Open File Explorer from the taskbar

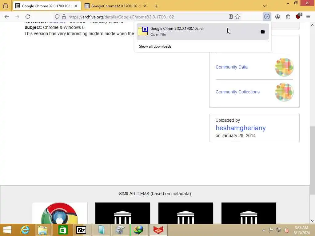coord(43,230)
